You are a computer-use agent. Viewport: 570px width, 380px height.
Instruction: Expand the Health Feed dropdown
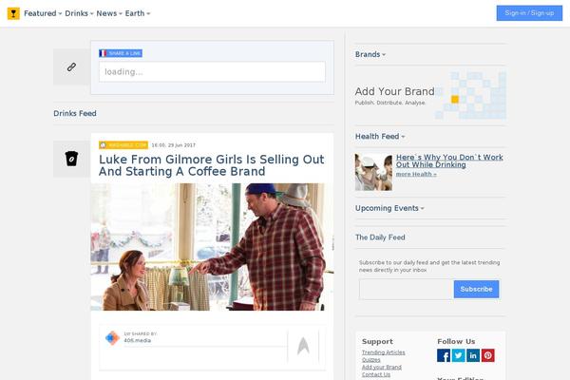380,137
